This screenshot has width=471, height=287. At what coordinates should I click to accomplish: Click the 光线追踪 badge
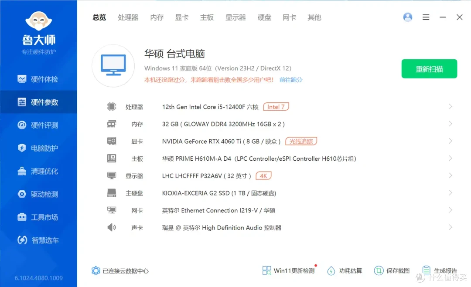pos(301,141)
